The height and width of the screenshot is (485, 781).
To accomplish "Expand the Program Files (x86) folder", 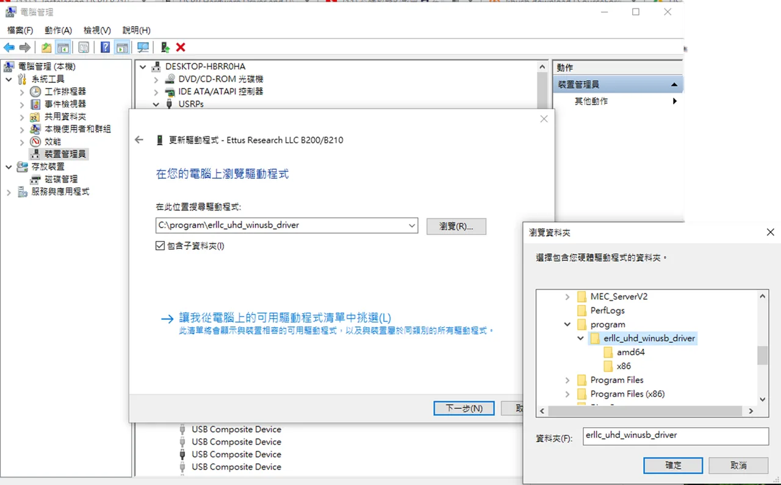I will tap(567, 394).
